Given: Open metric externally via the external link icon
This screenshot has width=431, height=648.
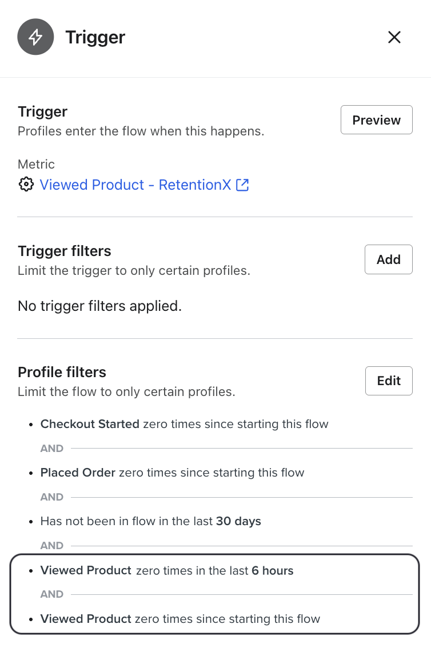Looking at the screenshot, I should (x=243, y=185).
